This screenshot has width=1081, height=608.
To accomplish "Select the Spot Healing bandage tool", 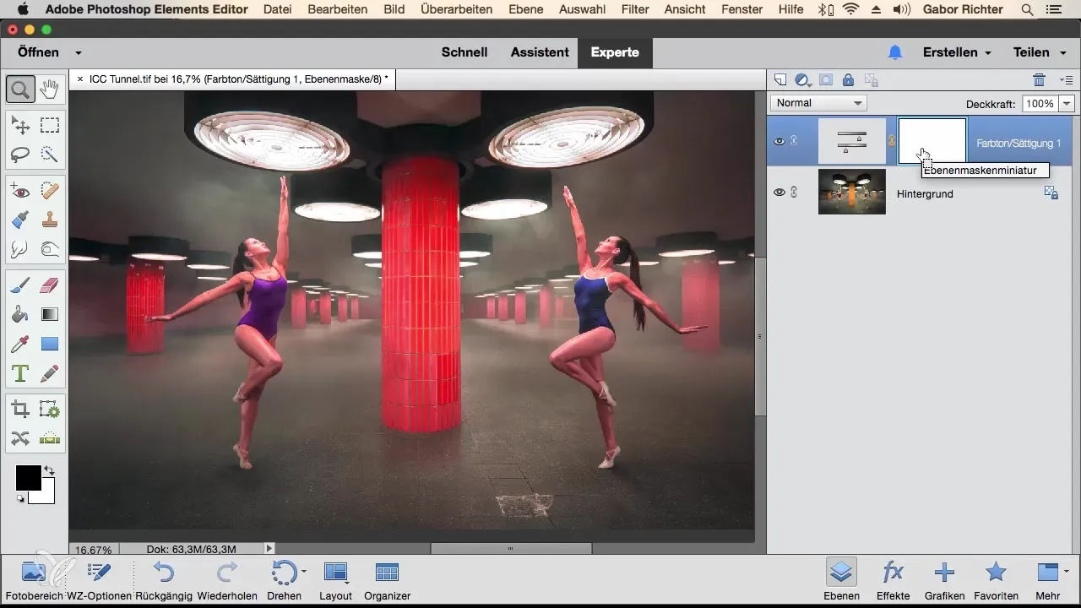I will (x=50, y=192).
